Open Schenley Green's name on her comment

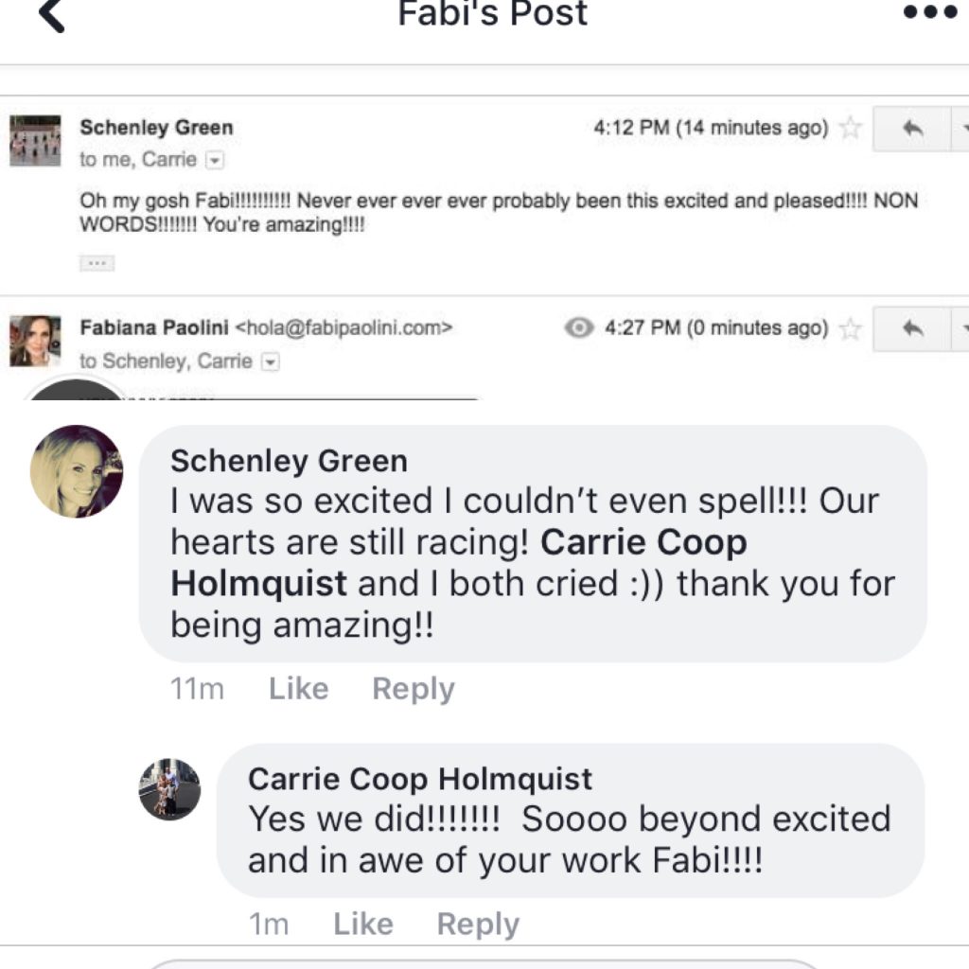(x=289, y=461)
